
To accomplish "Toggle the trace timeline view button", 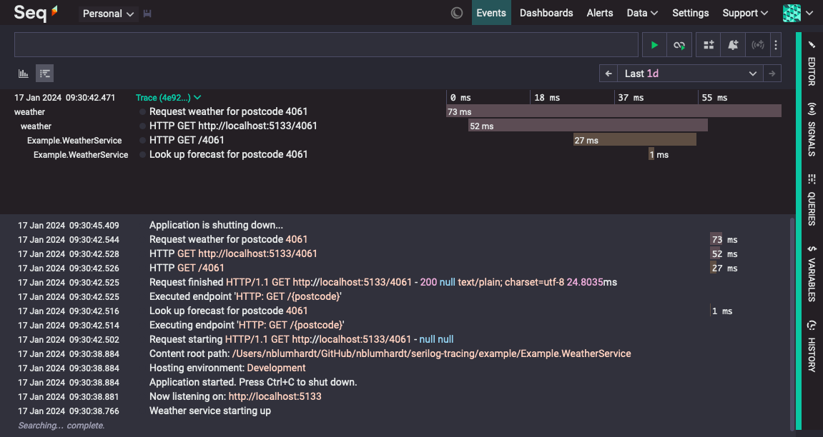I will click(x=44, y=74).
